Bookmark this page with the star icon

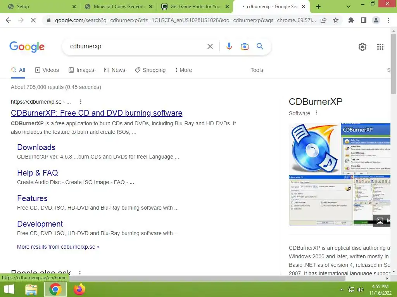(x=336, y=20)
